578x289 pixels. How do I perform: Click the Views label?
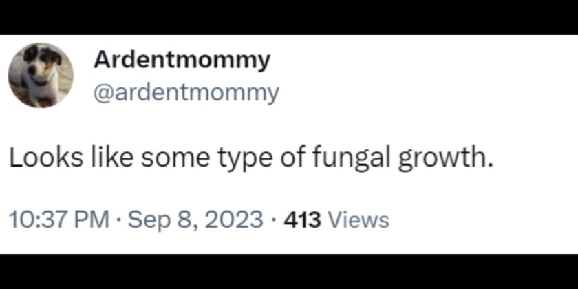pyautogui.click(x=359, y=220)
